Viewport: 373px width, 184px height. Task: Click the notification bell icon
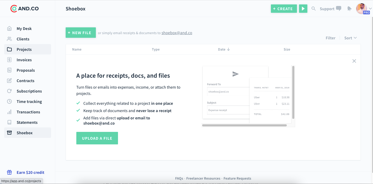pos(349,9)
